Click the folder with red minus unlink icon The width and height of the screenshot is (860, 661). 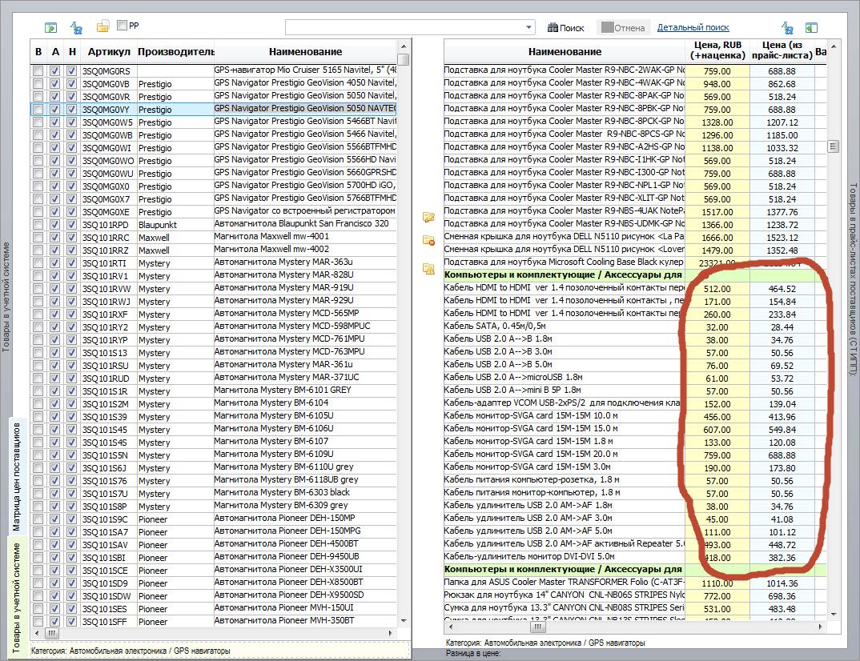428,240
